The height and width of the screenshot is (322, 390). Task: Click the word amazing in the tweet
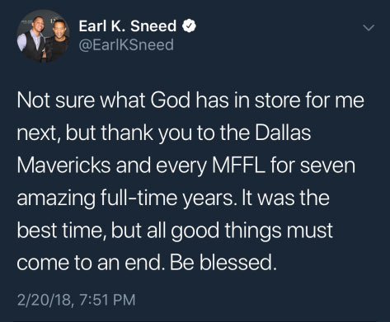(56, 198)
